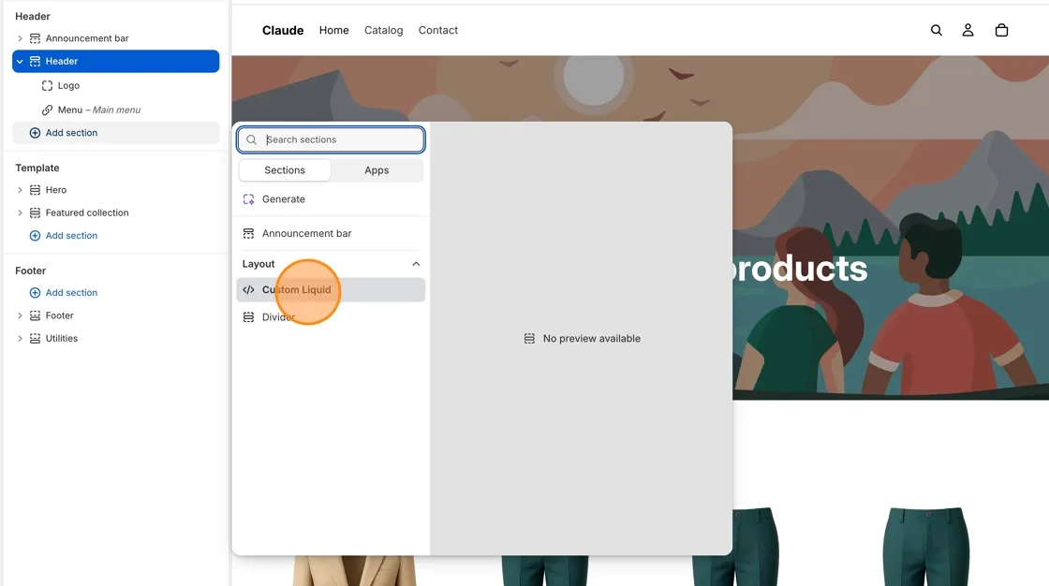Open the Contact menu link in preview
1049x586 pixels.
(x=438, y=30)
